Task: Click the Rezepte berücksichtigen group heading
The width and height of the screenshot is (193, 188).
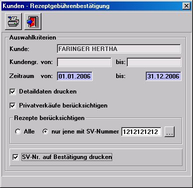Action: click(x=49, y=118)
